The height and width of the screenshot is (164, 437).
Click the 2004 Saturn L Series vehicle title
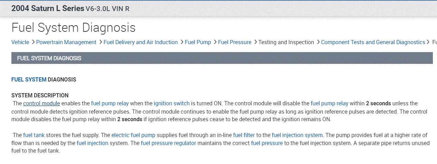[48, 8]
